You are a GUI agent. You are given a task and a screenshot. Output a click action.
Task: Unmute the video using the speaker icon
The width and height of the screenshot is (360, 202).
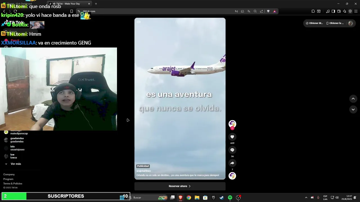coord(139,22)
